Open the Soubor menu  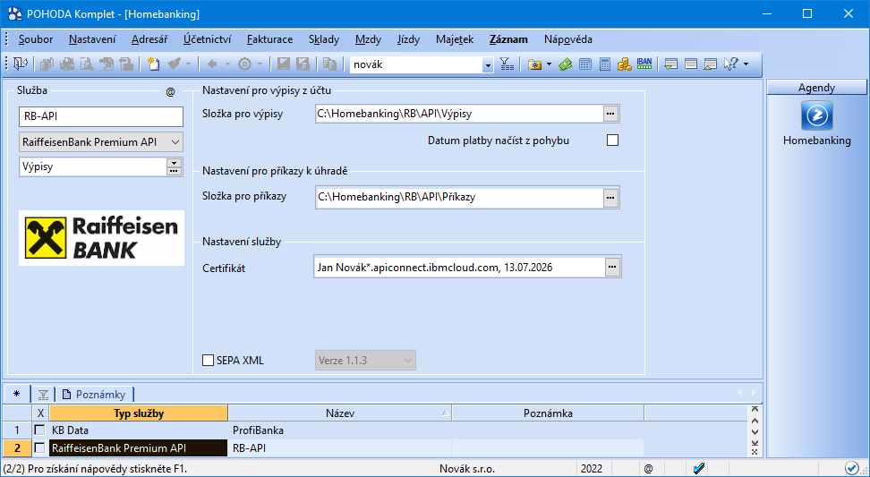click(36, 39)
